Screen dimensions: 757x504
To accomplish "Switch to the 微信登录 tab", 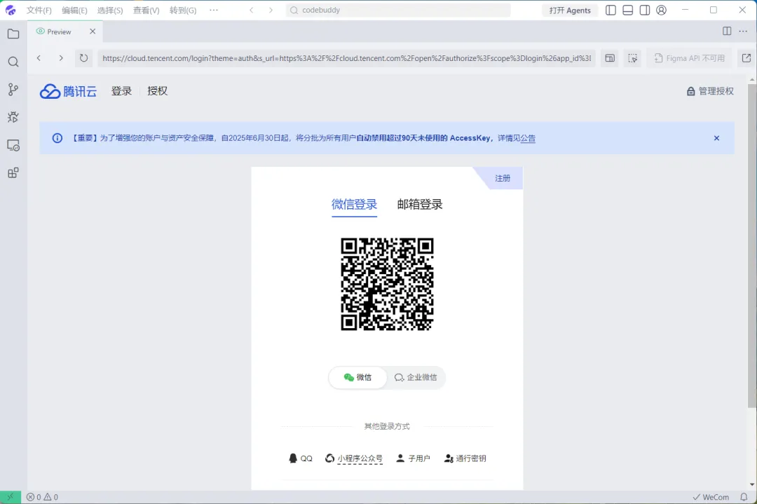I will (355, 204).
